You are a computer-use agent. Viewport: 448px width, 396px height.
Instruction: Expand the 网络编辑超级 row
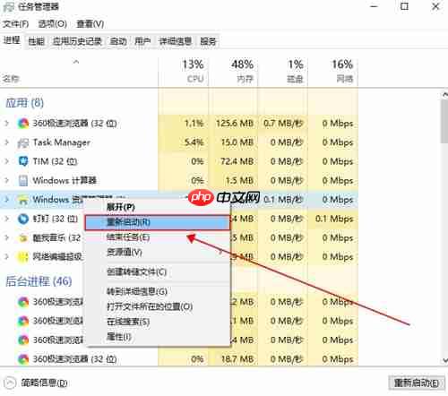point(6,257)
